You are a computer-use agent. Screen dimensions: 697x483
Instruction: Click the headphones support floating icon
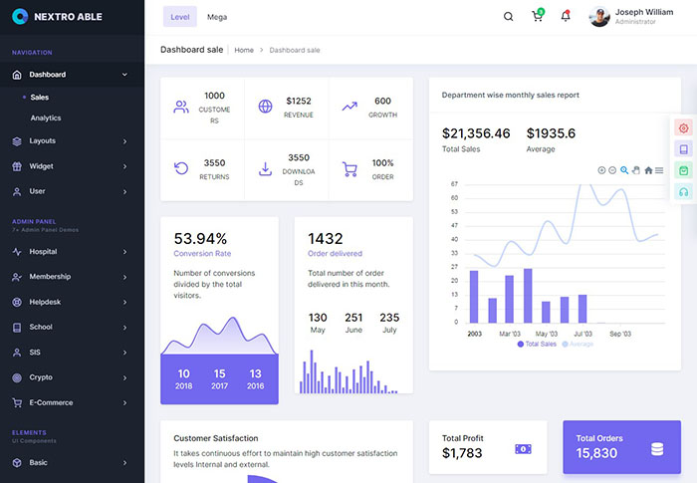pos(684,191)
